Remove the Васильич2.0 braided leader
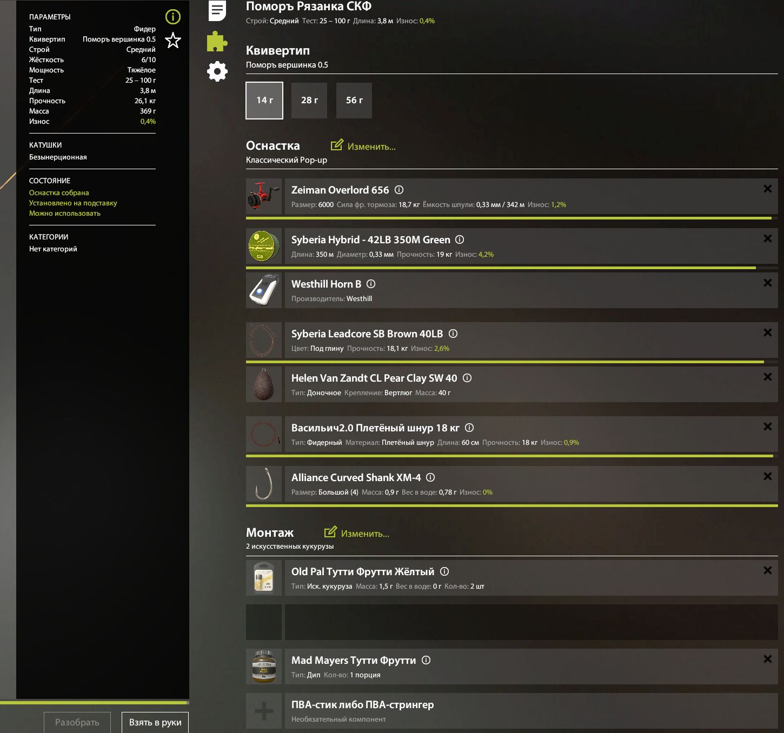The image size is (784, 733). 767,427
